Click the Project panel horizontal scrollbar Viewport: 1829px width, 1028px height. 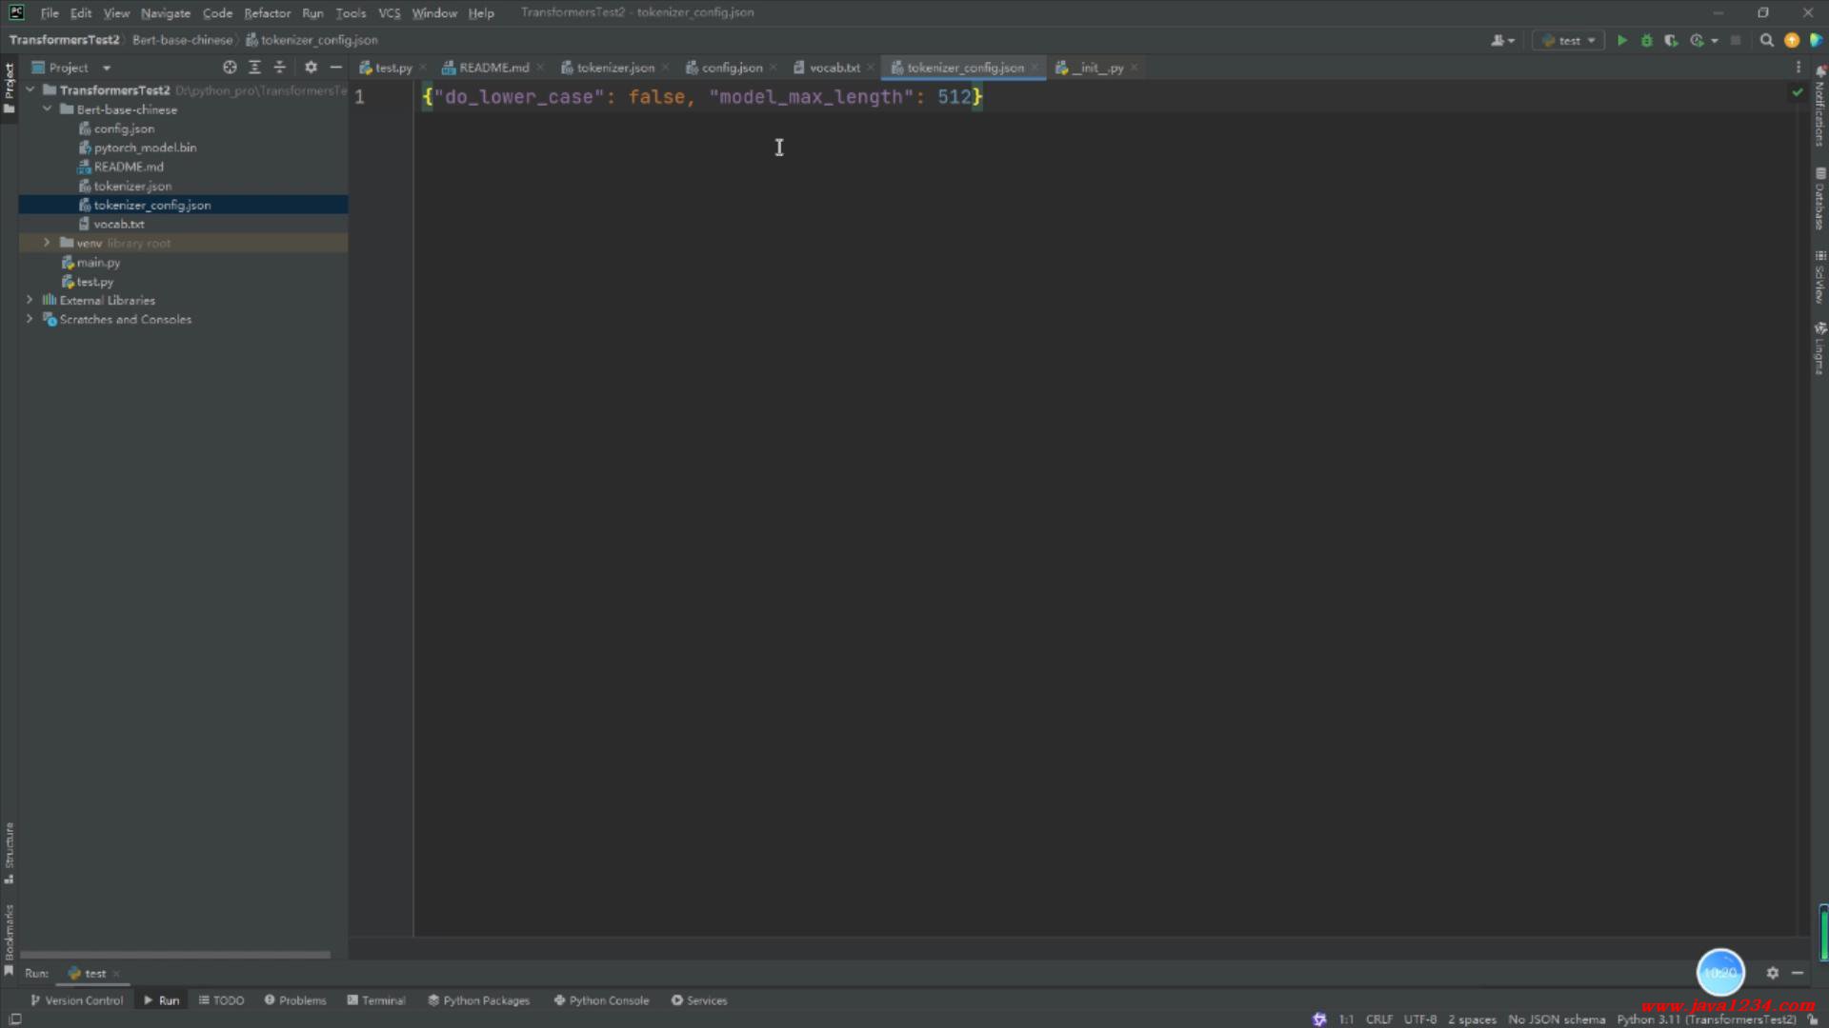(x=175, y=954)
